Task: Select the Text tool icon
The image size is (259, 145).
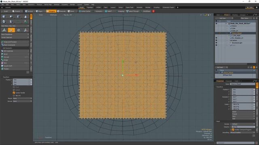Action: (x=25, y=21)
